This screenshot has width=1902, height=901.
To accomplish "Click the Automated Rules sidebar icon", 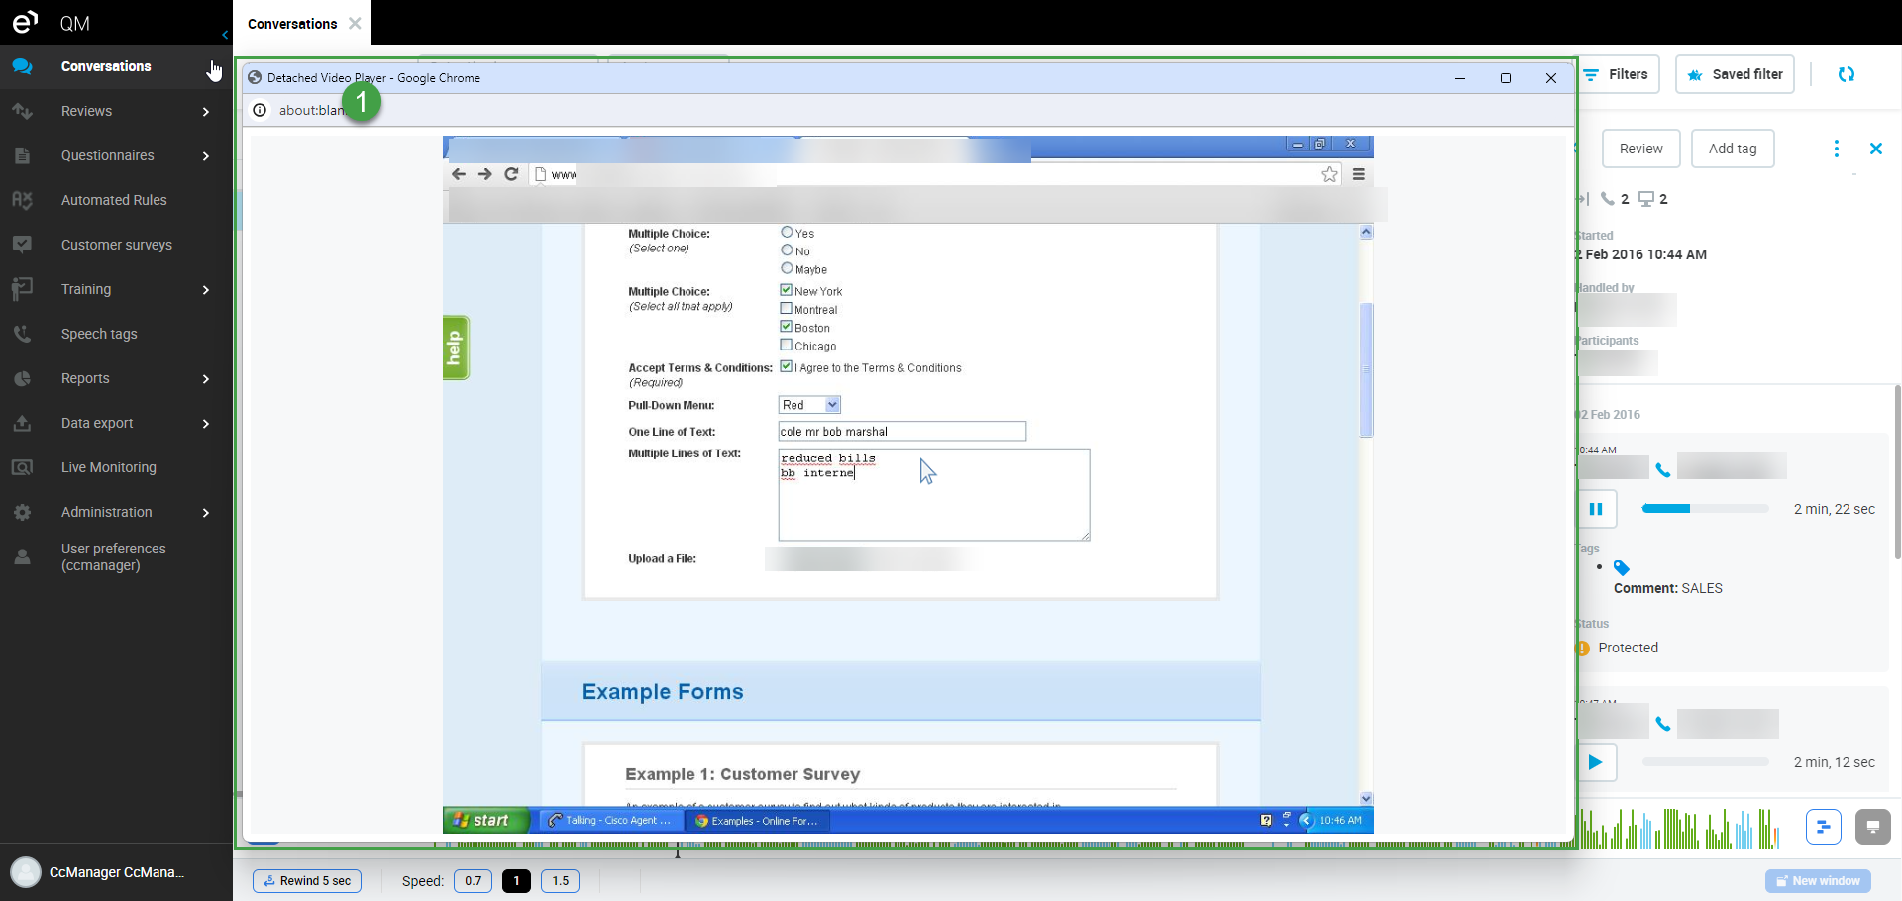I will (x=22, y=200).
